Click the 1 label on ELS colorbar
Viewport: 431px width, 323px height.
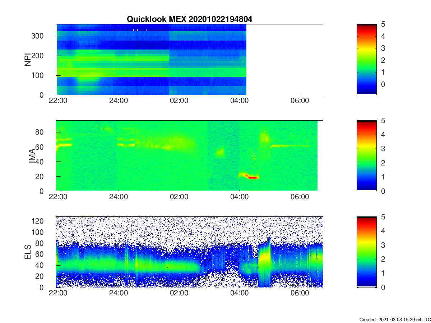pos(383,273)
